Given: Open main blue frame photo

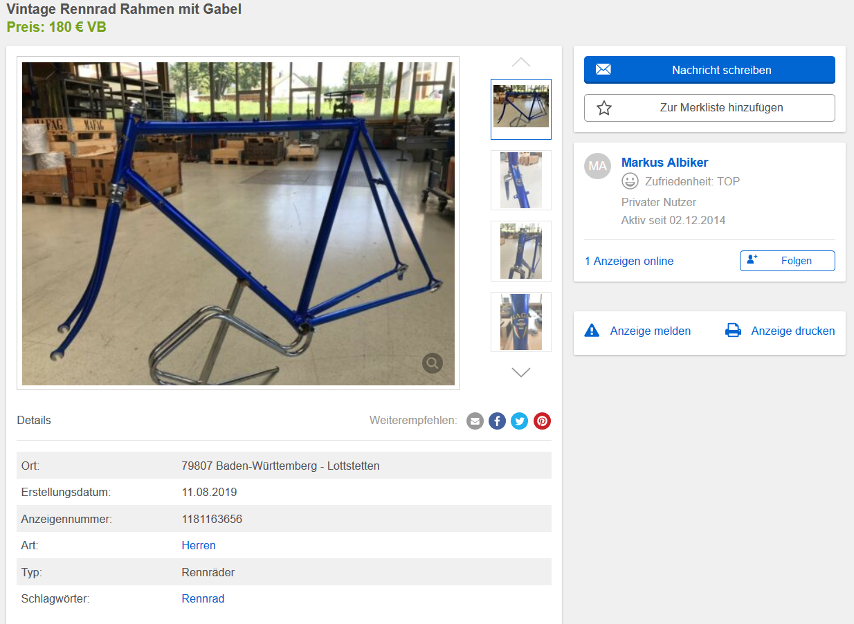Looking at the screenshot, I should tap(238, 223).
